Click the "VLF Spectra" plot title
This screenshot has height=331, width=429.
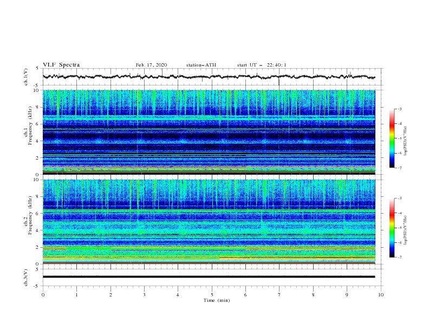pyautogui.click(x=61, y=65)
